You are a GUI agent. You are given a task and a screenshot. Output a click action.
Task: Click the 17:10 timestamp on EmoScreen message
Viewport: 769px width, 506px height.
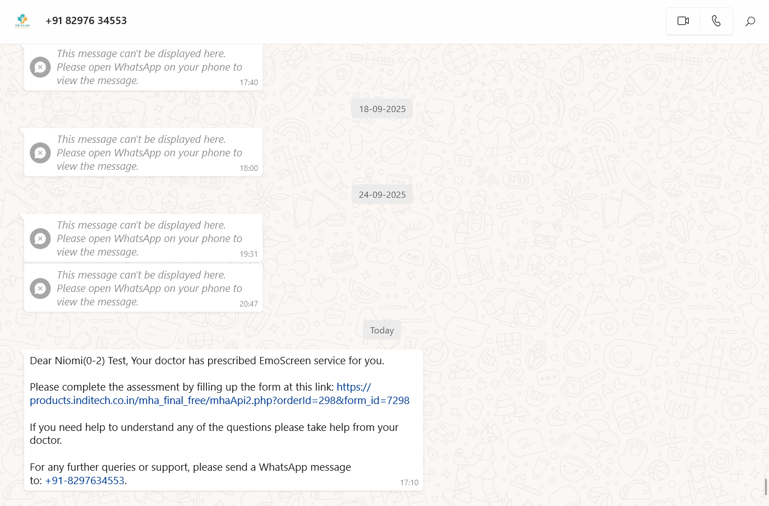pyautogui.click(x=409, y=482)
